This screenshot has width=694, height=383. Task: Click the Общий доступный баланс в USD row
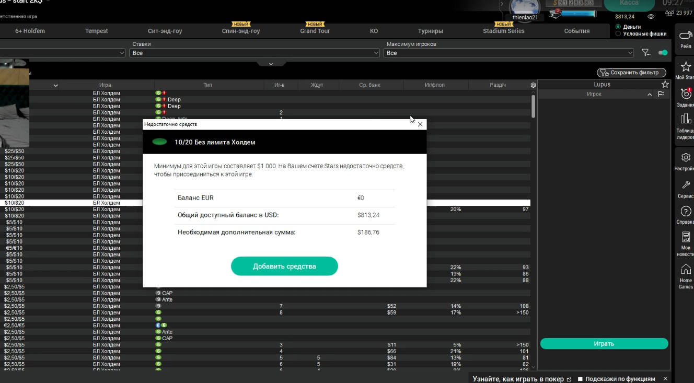[285, 215]
